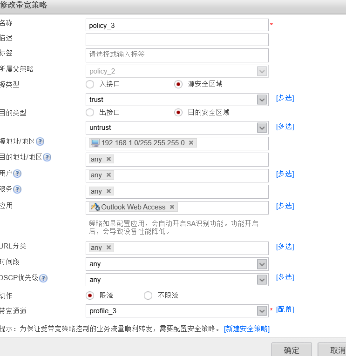Viewport: 346px width, 356px height.
Task: Click 多选 link beside DSCP优先级
Action: click(285, 277)
